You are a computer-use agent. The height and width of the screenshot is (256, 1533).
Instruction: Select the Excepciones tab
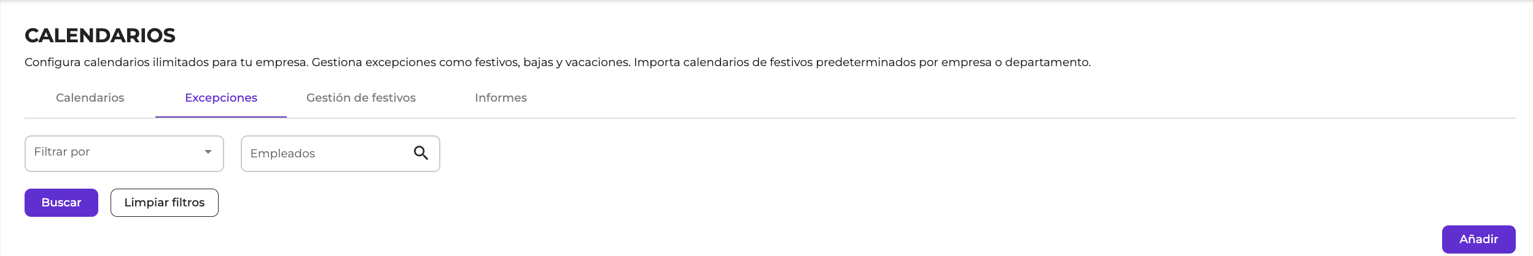click(221, 98)
